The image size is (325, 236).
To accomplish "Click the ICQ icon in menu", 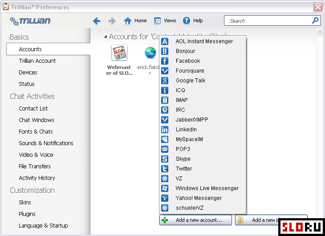I will tap(165, 90).
